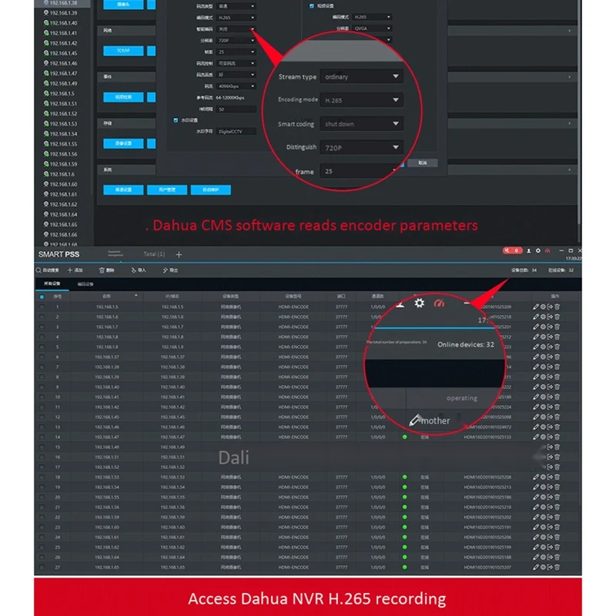Screen dimensions: 616x616
Task: Open the frame rate dropdown showing 25
Action: point(236,52)
